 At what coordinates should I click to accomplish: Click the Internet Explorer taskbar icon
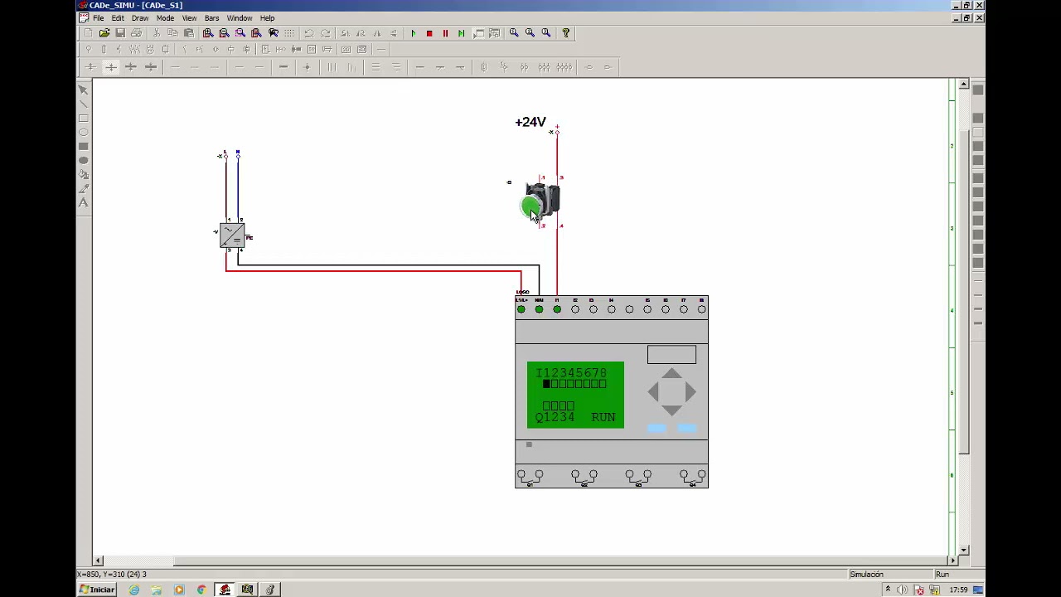(x=134, y=590)
